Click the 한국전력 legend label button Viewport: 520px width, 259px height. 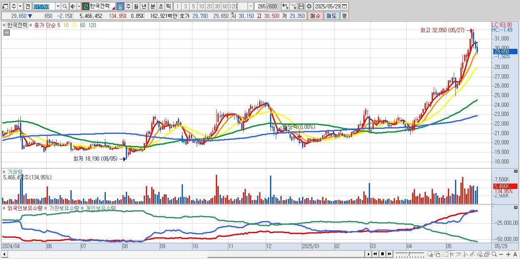click(17, 25)
